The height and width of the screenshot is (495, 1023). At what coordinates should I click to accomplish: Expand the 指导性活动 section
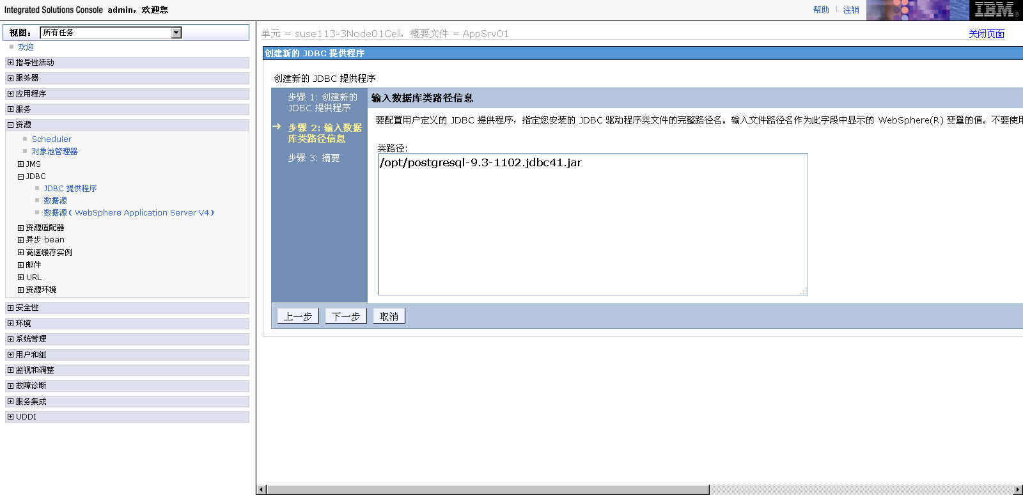click(x=10, y=63)
